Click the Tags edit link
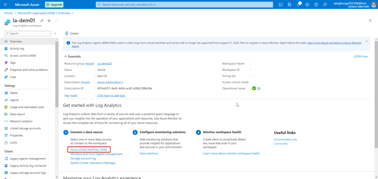Viewport: 378px width, 179px height. point(74,96)
